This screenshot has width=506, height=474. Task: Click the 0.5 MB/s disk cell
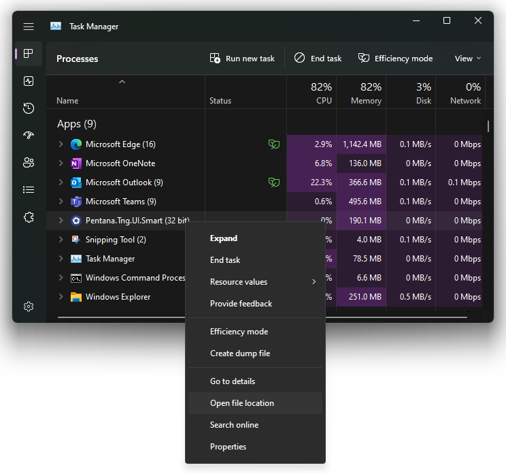point(411,297)
